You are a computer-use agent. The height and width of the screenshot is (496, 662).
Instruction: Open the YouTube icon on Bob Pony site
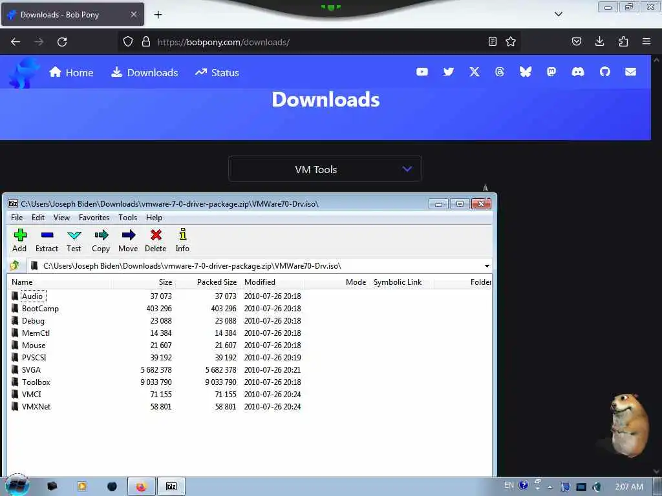coord(422,72)
